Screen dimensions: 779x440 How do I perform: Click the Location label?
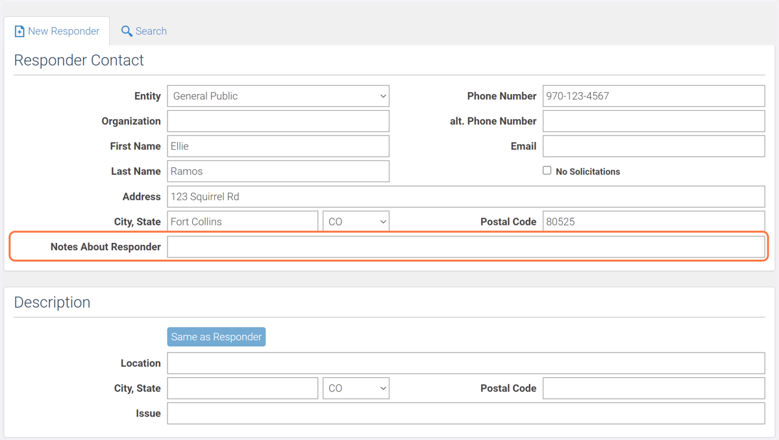point(140,364)
